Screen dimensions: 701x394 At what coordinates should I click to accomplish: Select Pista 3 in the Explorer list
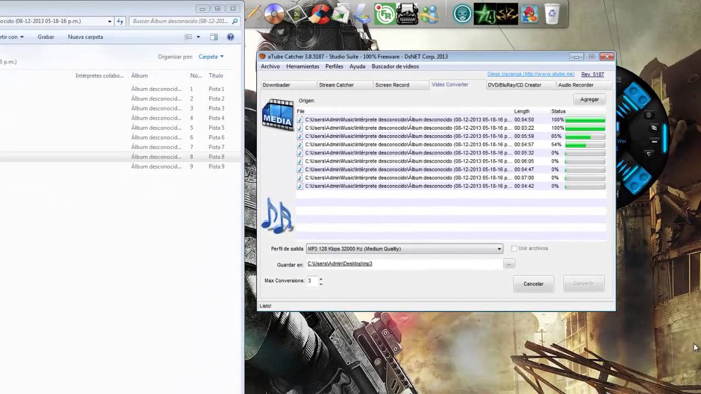pos(216,108)
